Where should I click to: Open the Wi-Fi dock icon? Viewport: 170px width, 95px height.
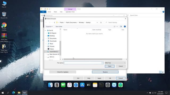[114, 85]
